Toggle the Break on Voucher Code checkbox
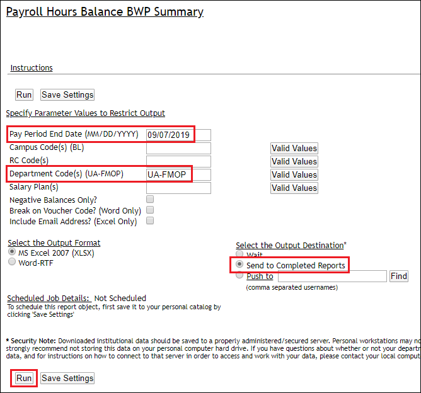Screen dimensions: 421x393 [150, 210]
